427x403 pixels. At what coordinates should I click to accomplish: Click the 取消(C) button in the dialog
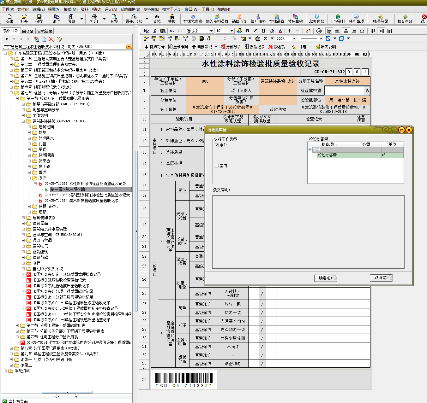(x=381, y=278)
